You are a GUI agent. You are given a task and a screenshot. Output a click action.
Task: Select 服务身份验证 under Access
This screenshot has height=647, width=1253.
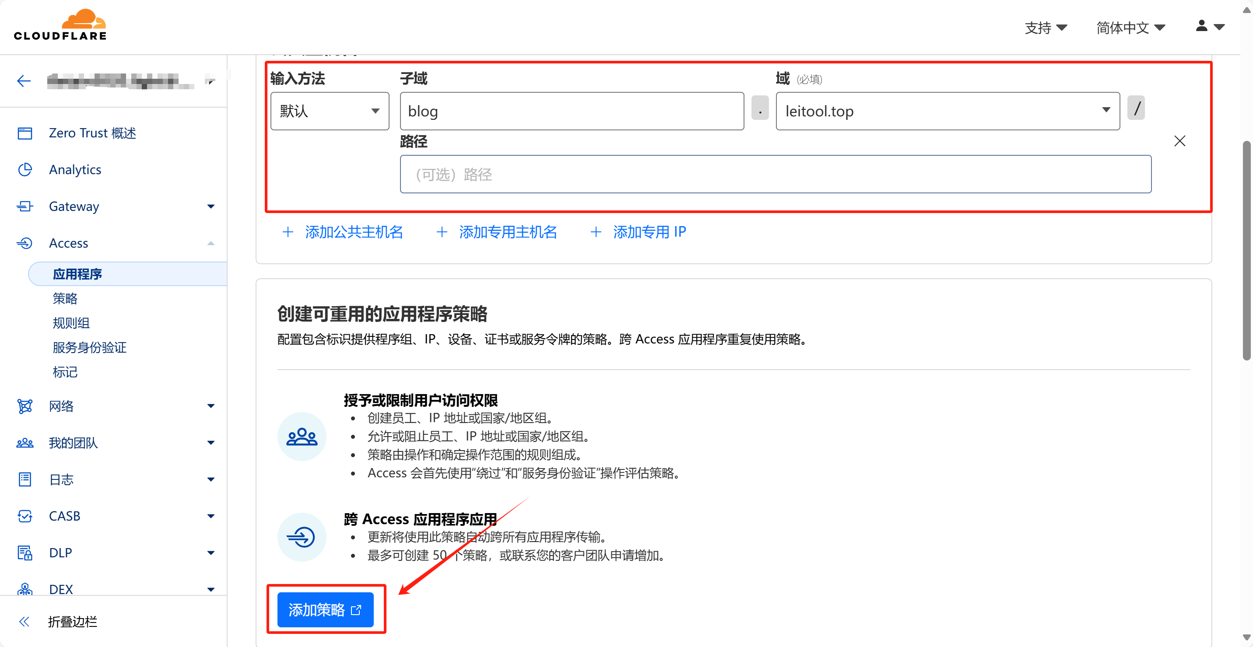pos(89,348)
